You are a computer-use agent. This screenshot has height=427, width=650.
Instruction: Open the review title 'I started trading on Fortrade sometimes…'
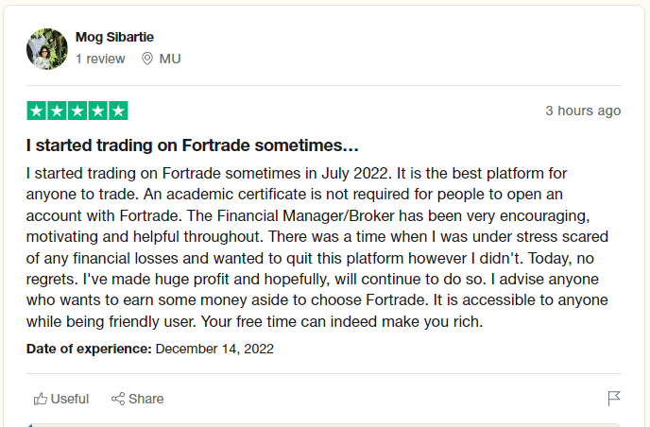(193, 146)
